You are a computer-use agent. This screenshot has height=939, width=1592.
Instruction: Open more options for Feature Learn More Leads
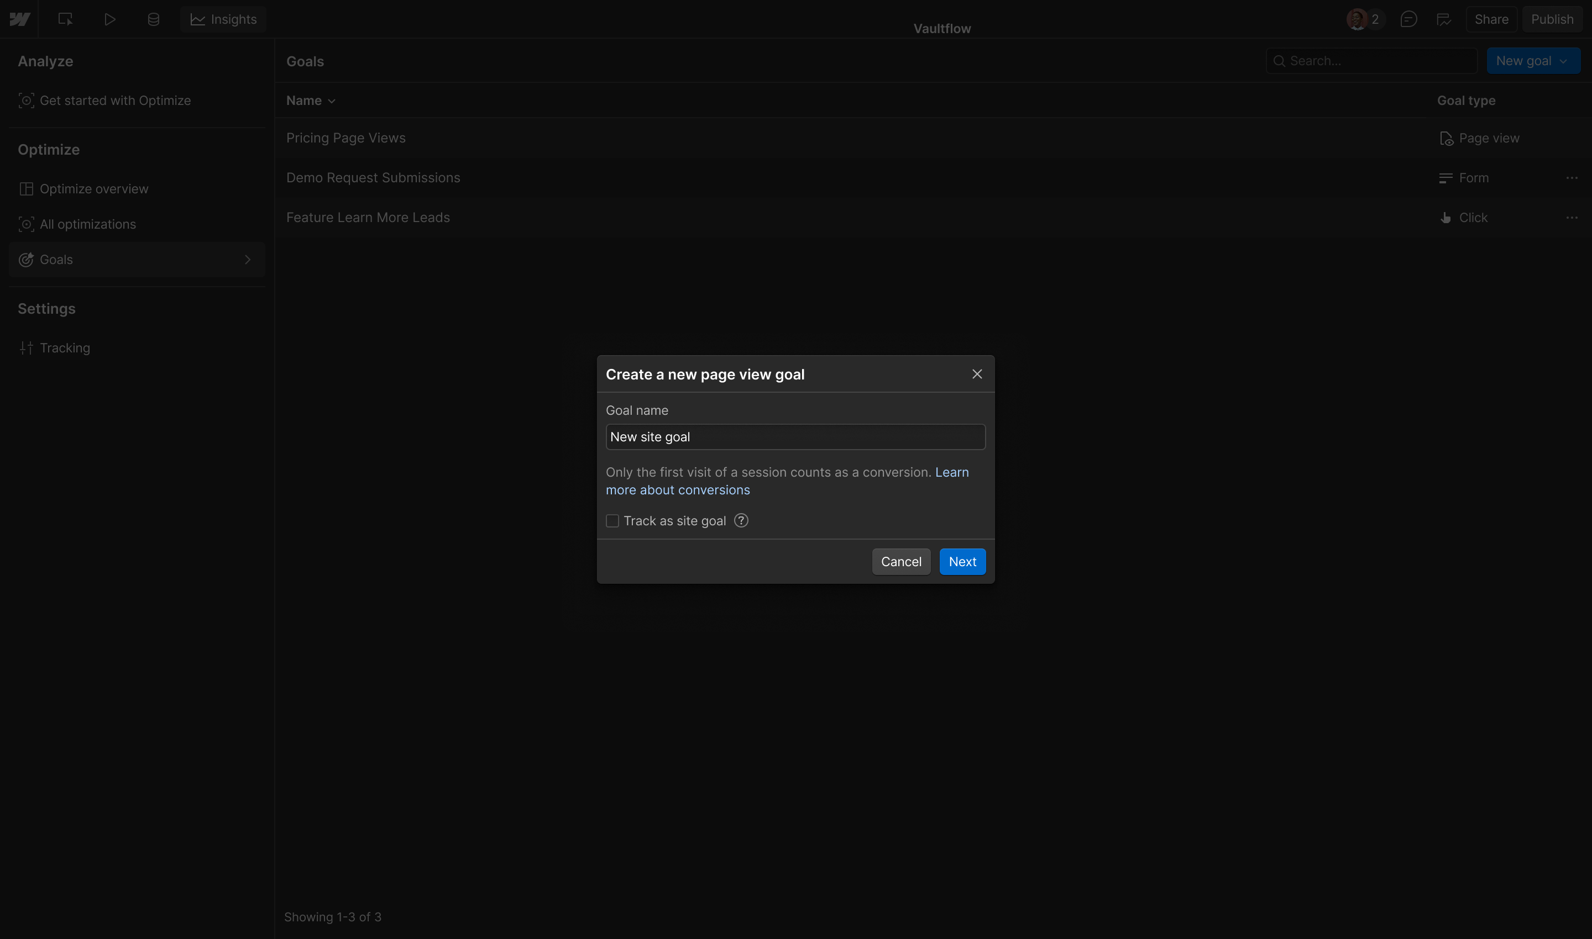pyautogui.click(x=1572, y=218)
